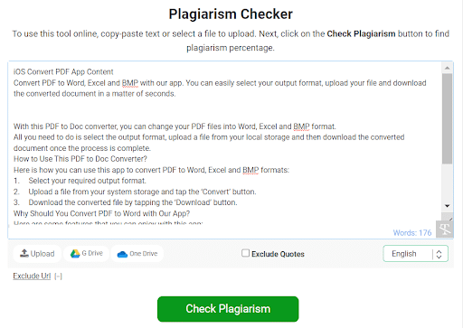Click the Plagiarism Checker heading

click(231, 14)
